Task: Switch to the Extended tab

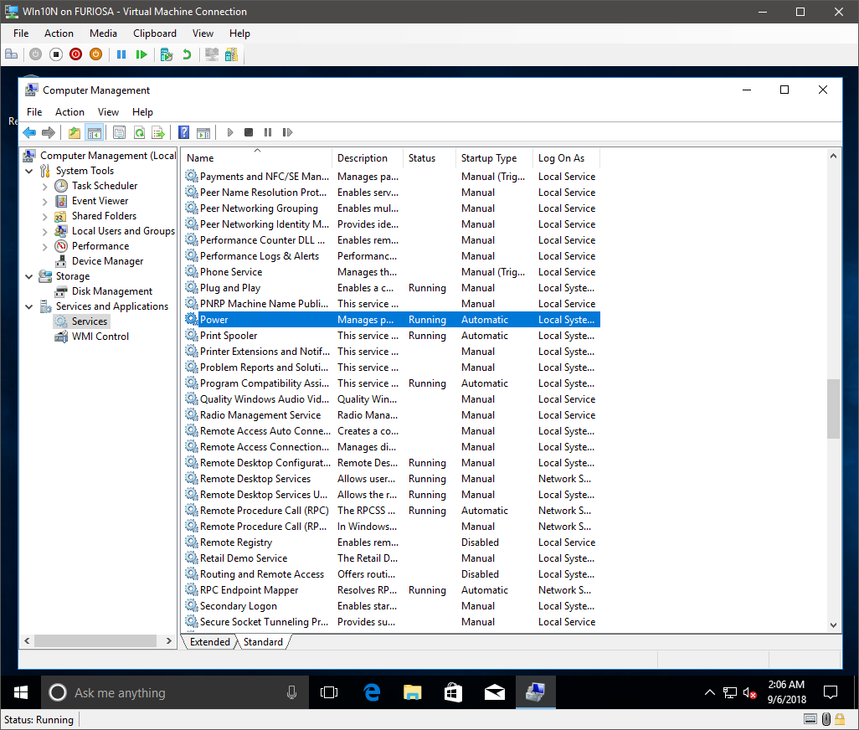Action: coord(210,642)
